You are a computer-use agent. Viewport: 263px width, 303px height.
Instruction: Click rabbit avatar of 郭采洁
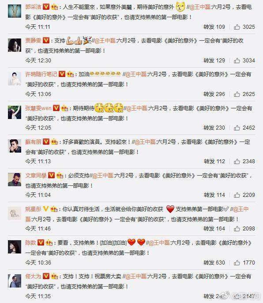coord(15,11)
